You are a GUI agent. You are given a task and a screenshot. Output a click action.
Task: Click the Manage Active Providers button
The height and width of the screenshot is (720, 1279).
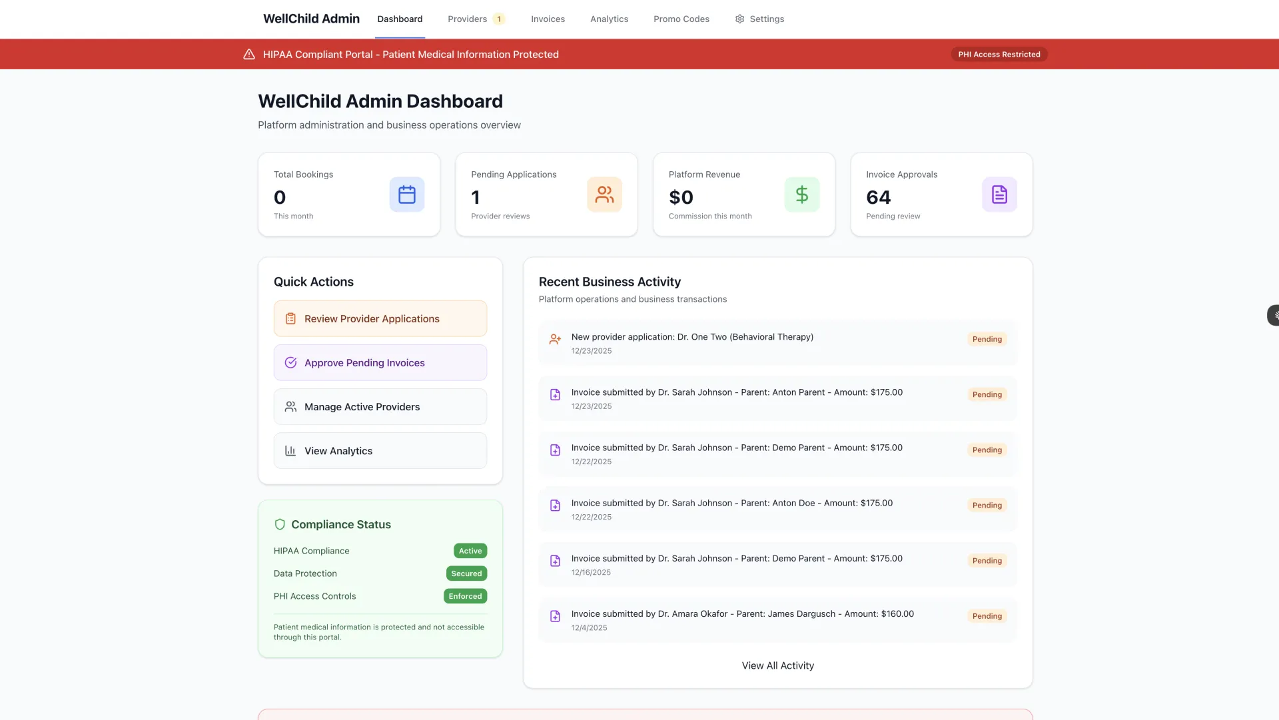pos(380,406)
